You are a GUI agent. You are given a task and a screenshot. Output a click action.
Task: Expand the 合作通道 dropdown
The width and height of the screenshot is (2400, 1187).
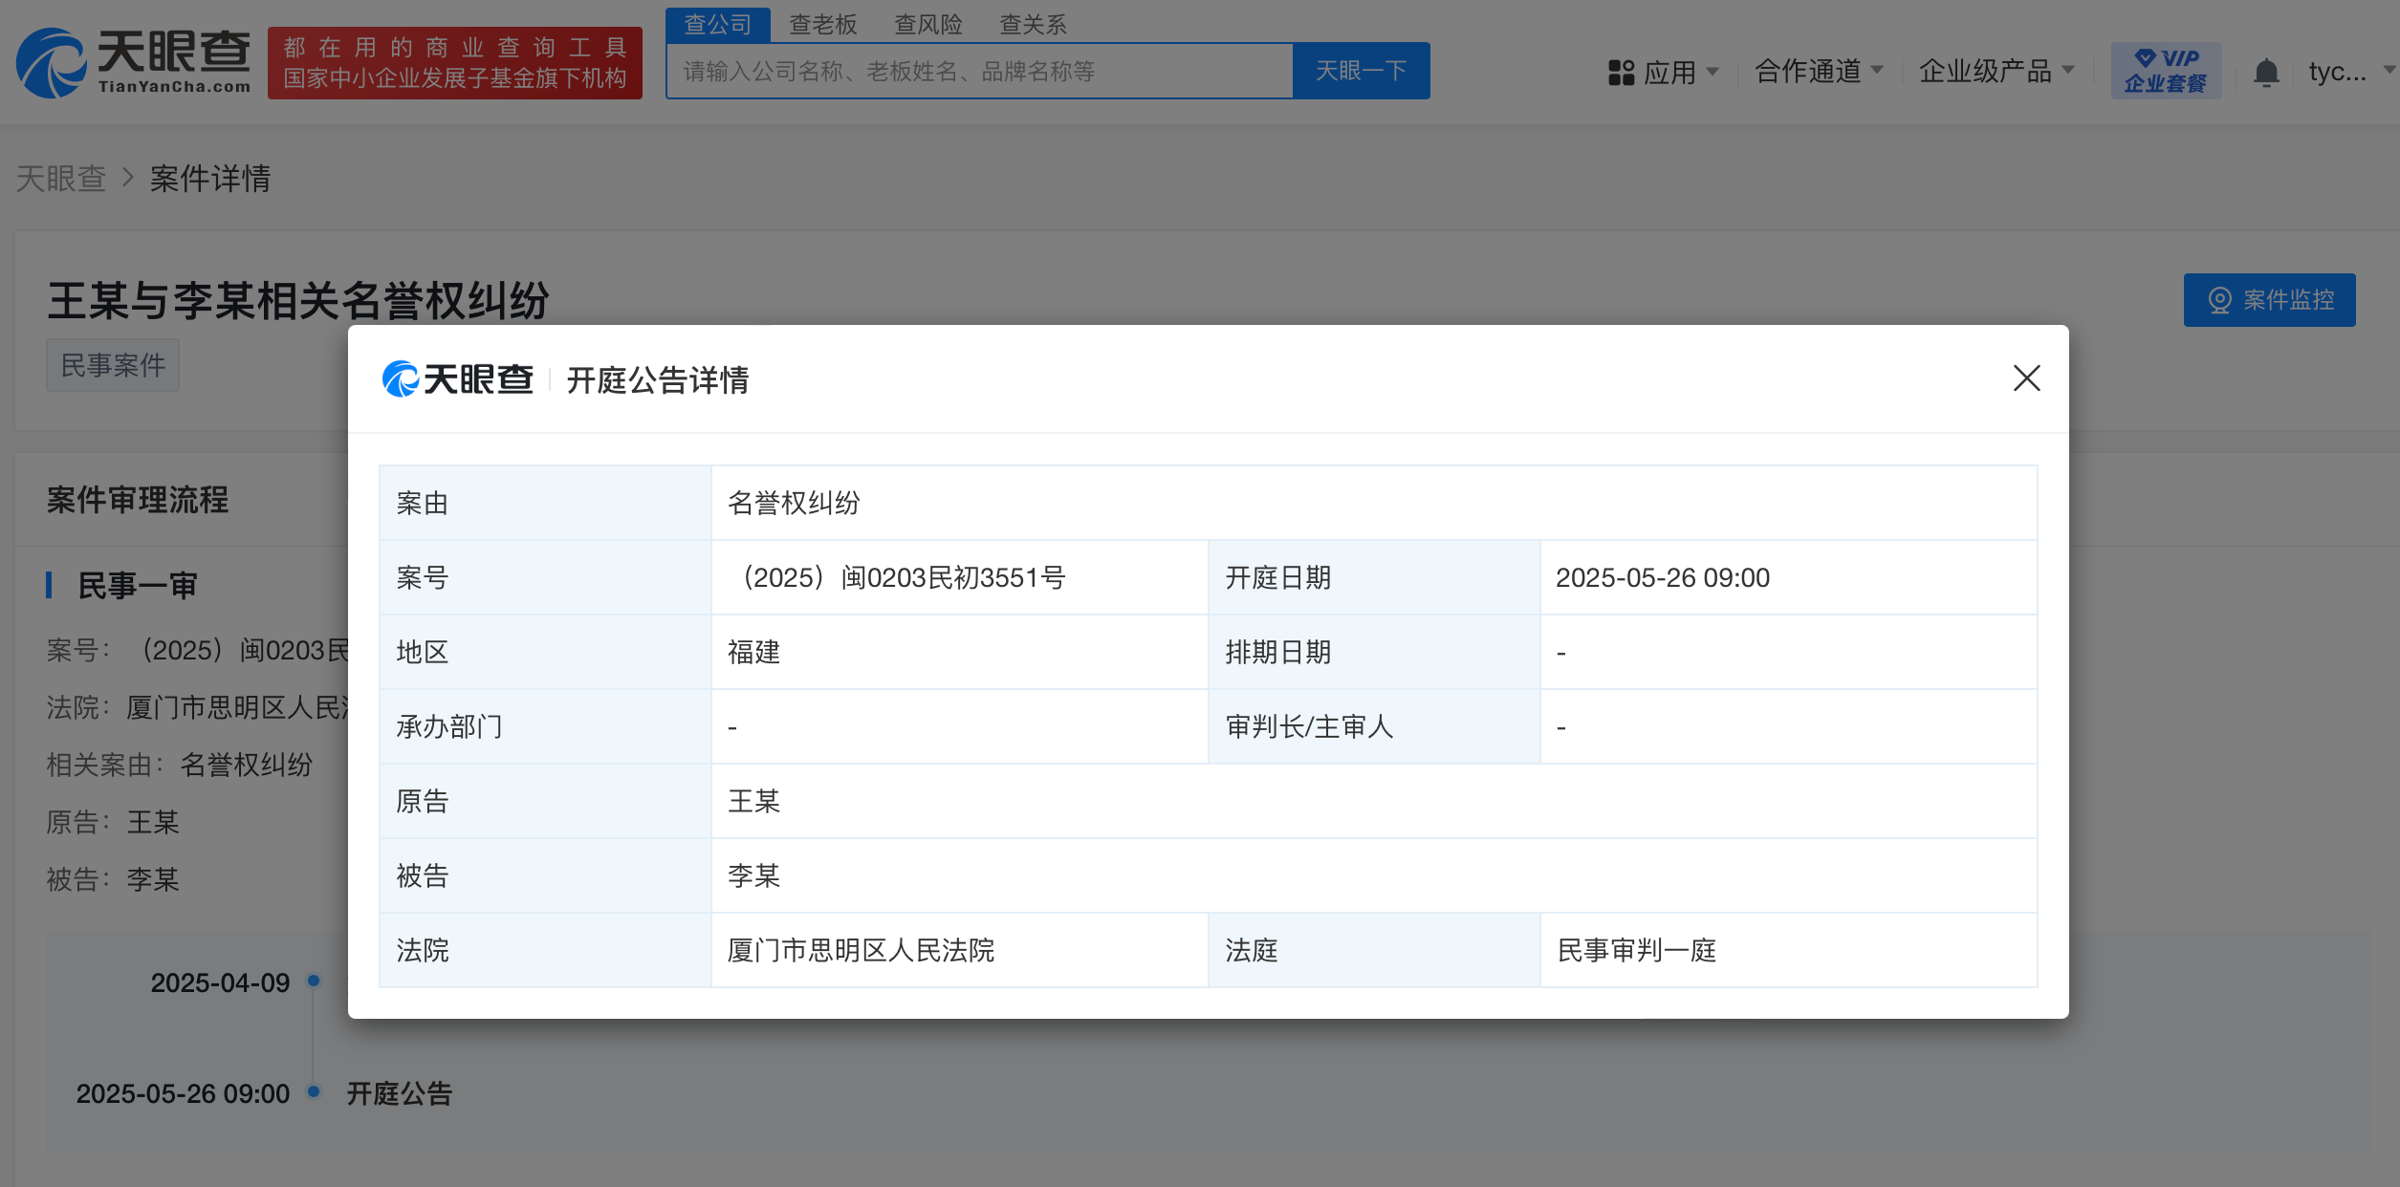1819,71
